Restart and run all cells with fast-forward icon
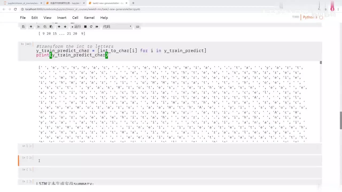Image resolution: width=342 pixels, height=192 pixels. point(97,27)
